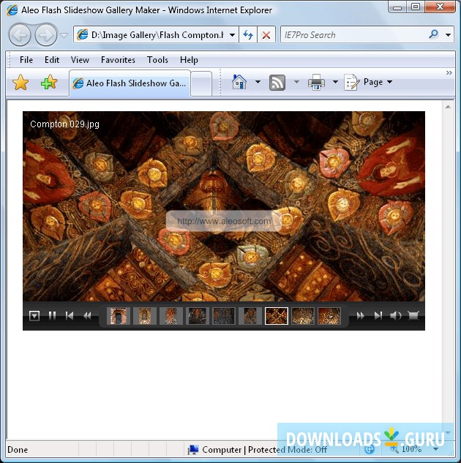Image resolution: width=461 pixels, height=463 pixels.
Task: Click the http://www.aleosoft.com link overlay
Action: coord(224,221)
